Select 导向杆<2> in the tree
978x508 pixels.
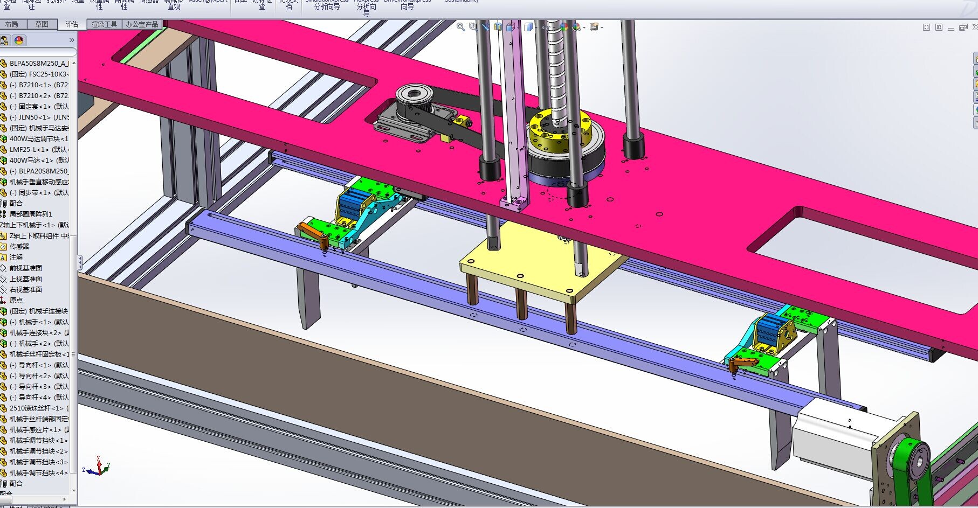tap(39, 375)
